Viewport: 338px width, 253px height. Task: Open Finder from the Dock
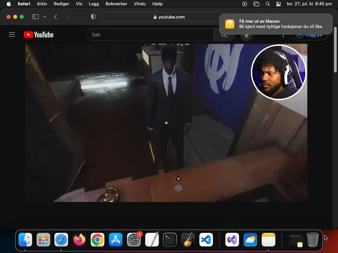click(x=25, y=239)
